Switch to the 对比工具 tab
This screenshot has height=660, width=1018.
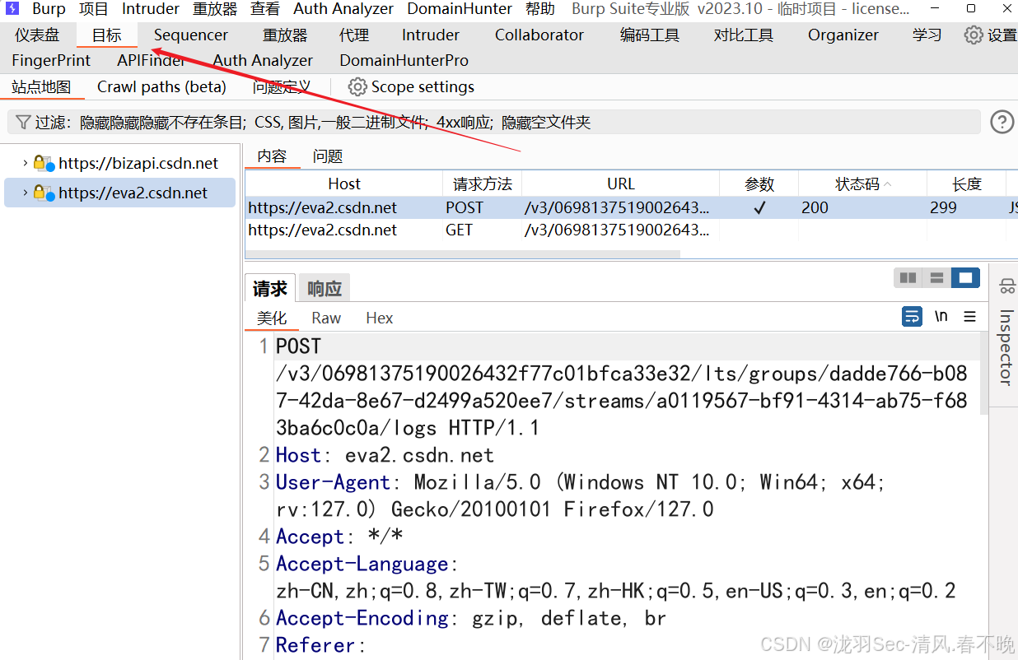[744, 35]
